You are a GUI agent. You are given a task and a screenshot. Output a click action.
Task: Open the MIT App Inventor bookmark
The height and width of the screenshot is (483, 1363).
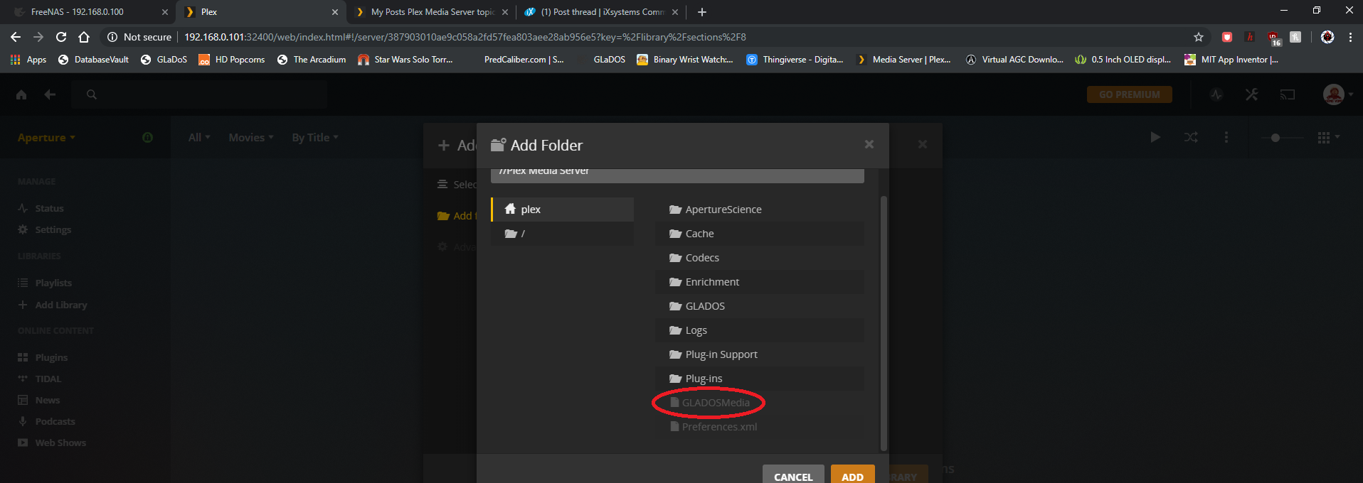1231,60
